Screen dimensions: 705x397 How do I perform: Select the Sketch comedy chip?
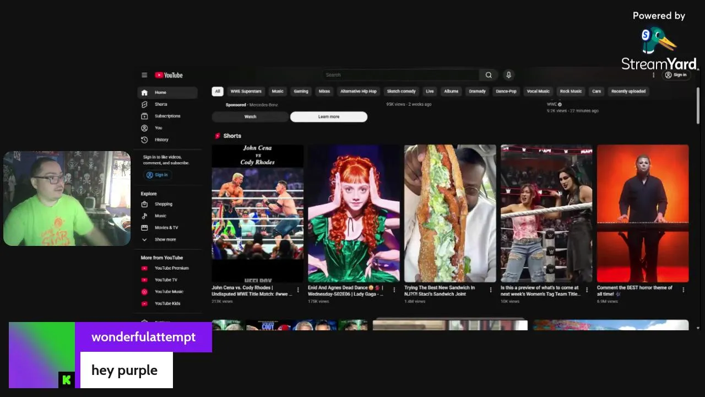pos(401,92)
